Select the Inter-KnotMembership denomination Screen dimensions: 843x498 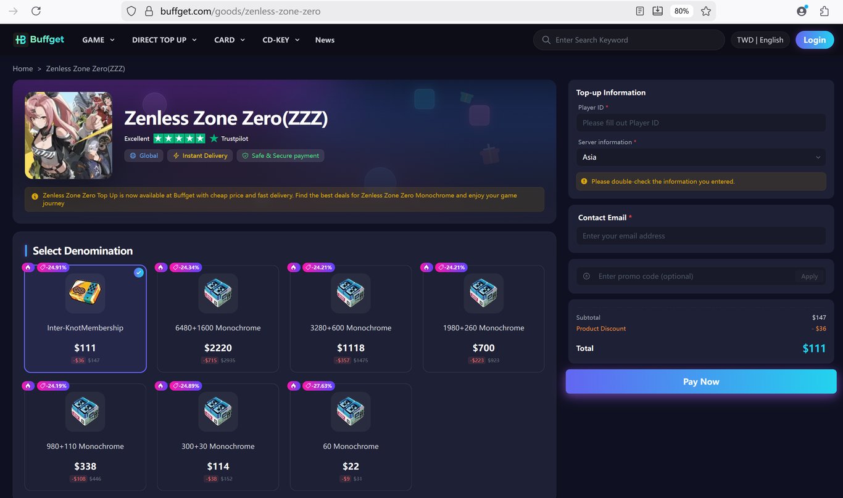pos(85,319)
